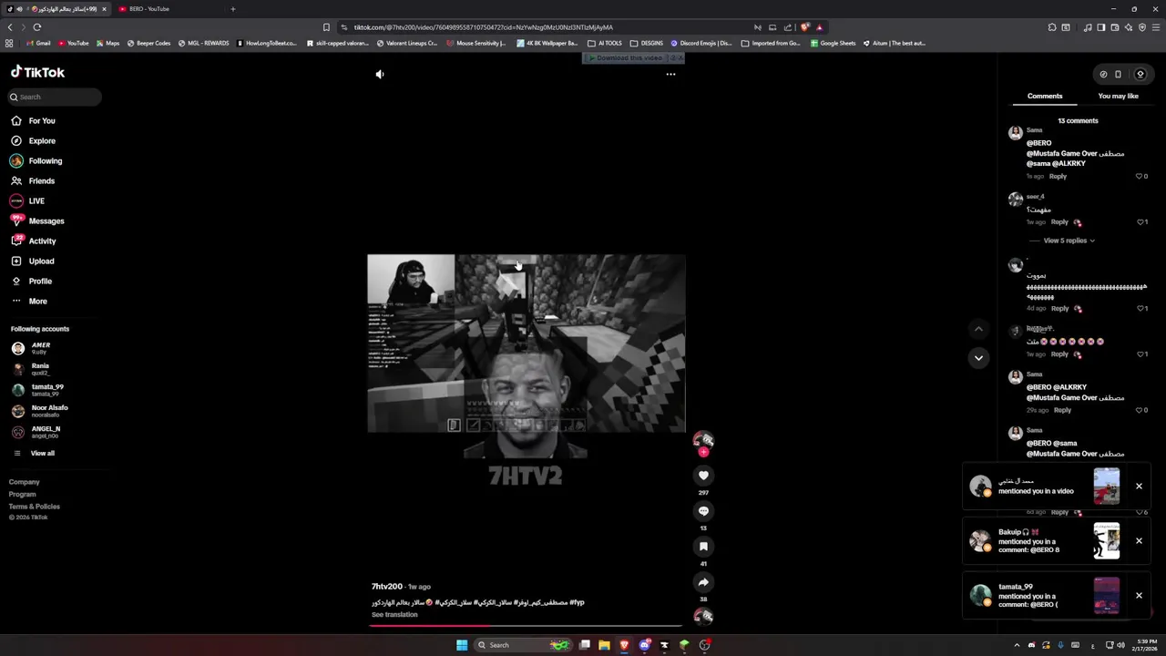Open Google Sheets bookmark
1166x656 pixels.
(833, 43)
